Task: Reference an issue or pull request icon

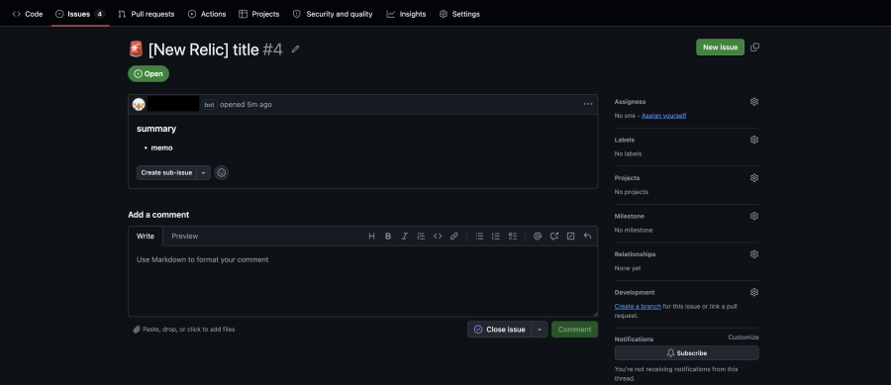Action: 554,237
